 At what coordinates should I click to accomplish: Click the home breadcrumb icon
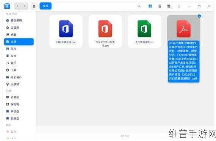coord(34,6)
